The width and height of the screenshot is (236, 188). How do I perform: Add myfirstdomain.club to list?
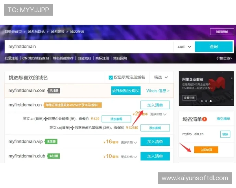click(155, 156)
